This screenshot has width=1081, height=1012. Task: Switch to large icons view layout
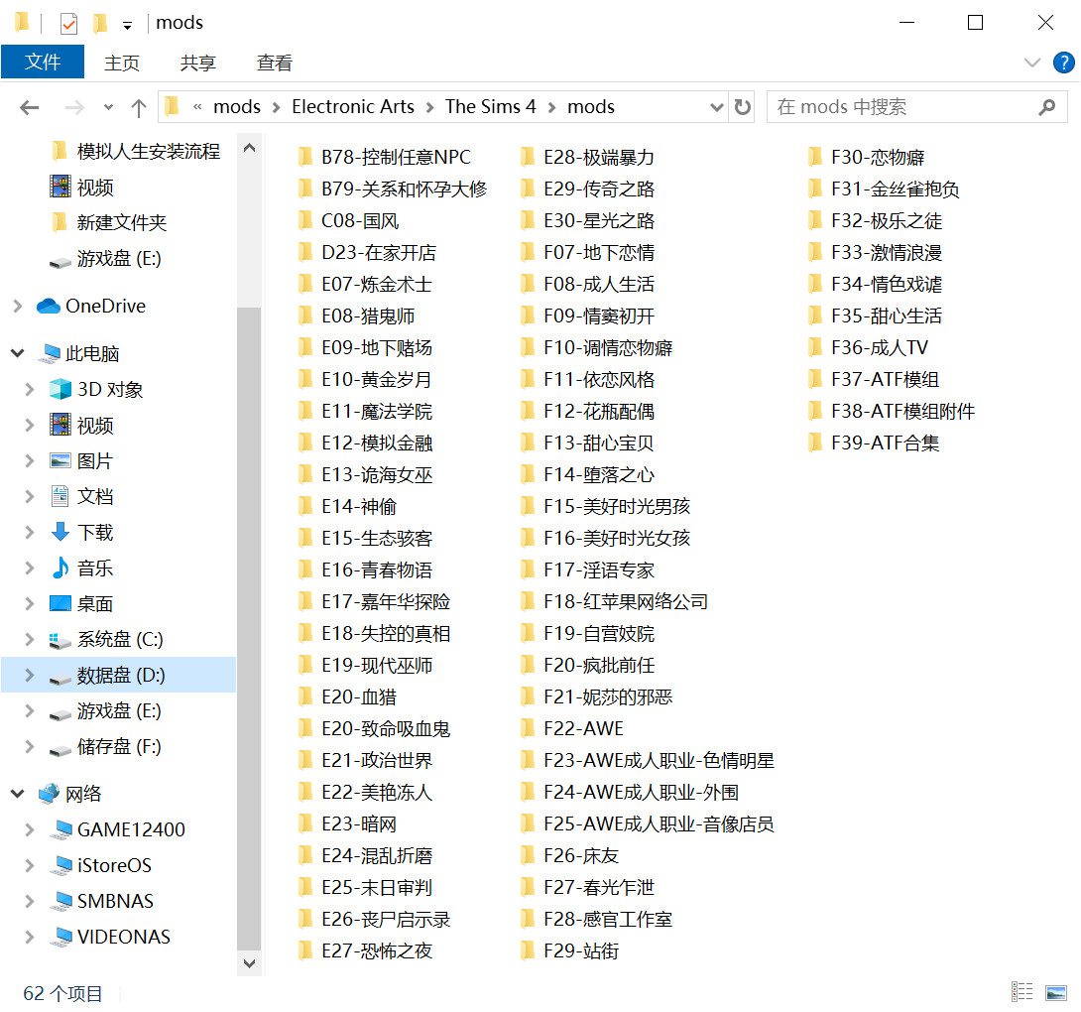(x=1055, y=991)
